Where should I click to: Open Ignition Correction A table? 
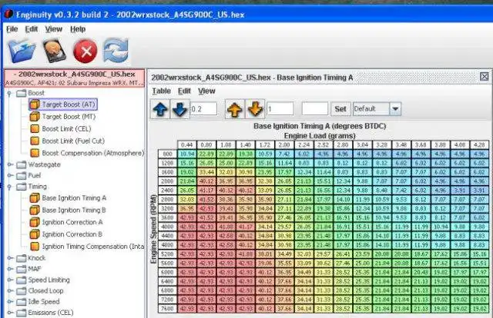coord(66,222)
